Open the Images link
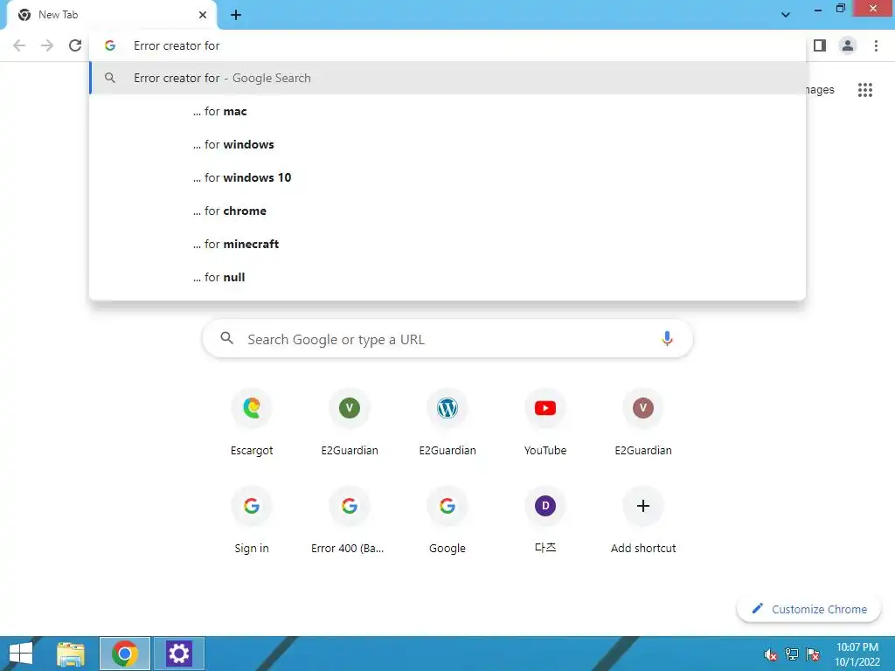 coord(820,90)
